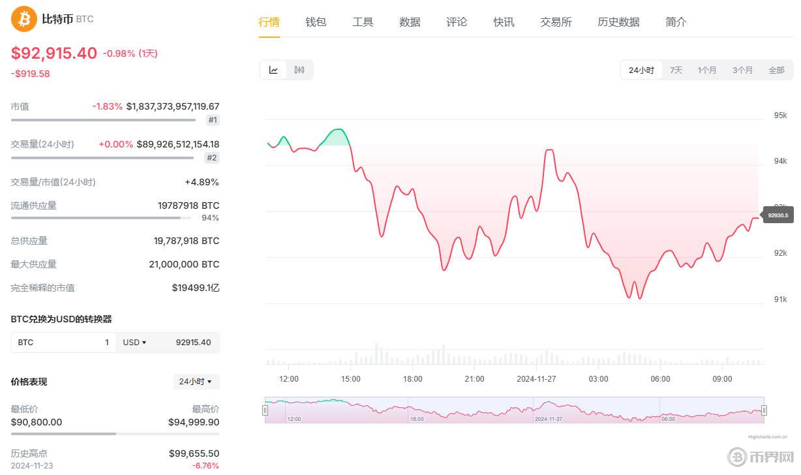Open the 评论 tab
The height and width of the screenshot is (475, 801).
coord(457,22)
